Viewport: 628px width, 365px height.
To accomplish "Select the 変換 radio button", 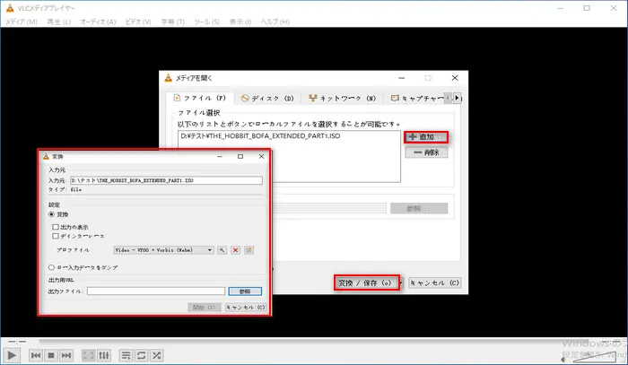I will click(52, 215).
